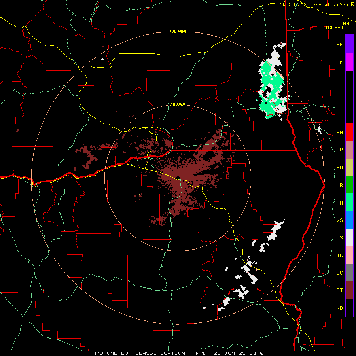356x356 pixels.
Task: Click the HHC product code text
Action: click(348, 24)
